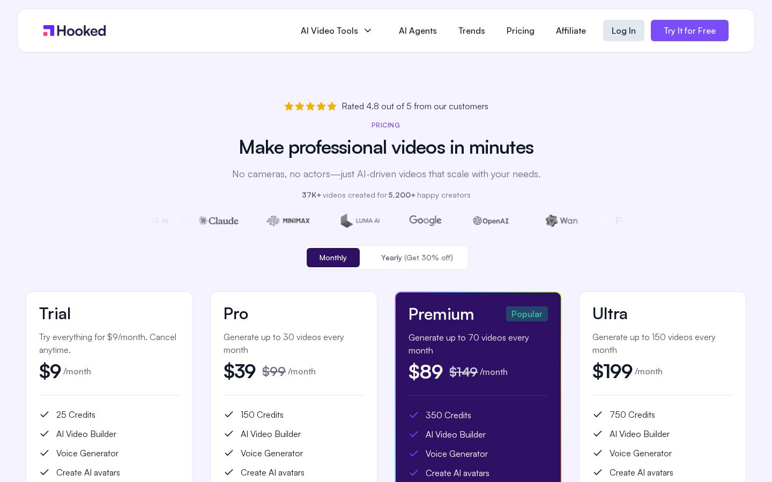772x482 pixels.
Task: Click the Pro plan title
Action: [x=236, y=313]
